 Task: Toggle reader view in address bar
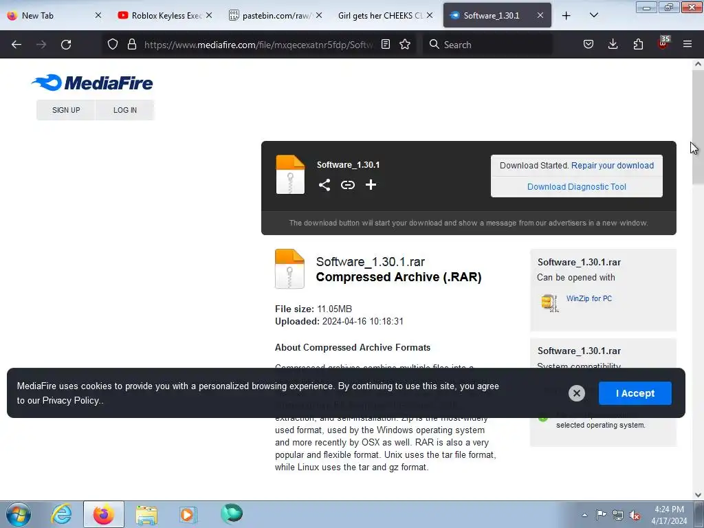pyautogui.click(x=386, y=44)
